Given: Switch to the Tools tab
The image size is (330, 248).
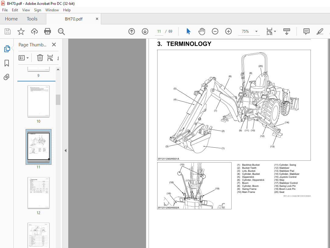Looking at the screenshot, I should coord(32,19).
